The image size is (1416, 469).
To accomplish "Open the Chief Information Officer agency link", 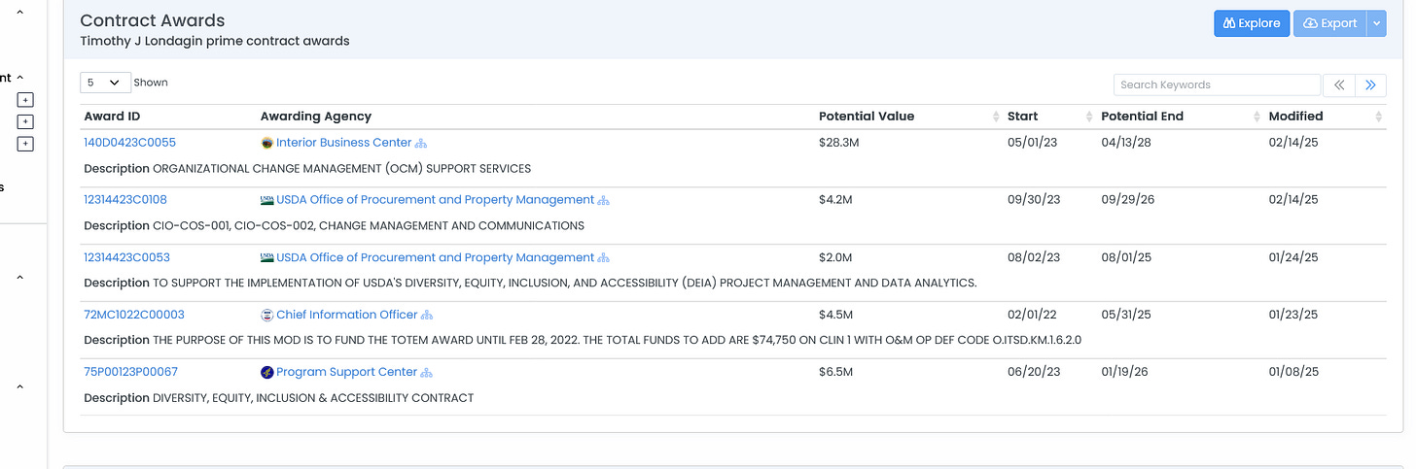I will click(x=347, y=315).
